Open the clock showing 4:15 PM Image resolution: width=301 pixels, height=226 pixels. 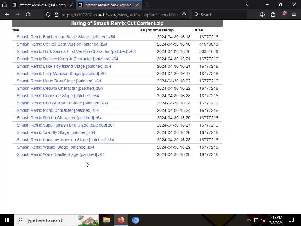tap(276, 220)
